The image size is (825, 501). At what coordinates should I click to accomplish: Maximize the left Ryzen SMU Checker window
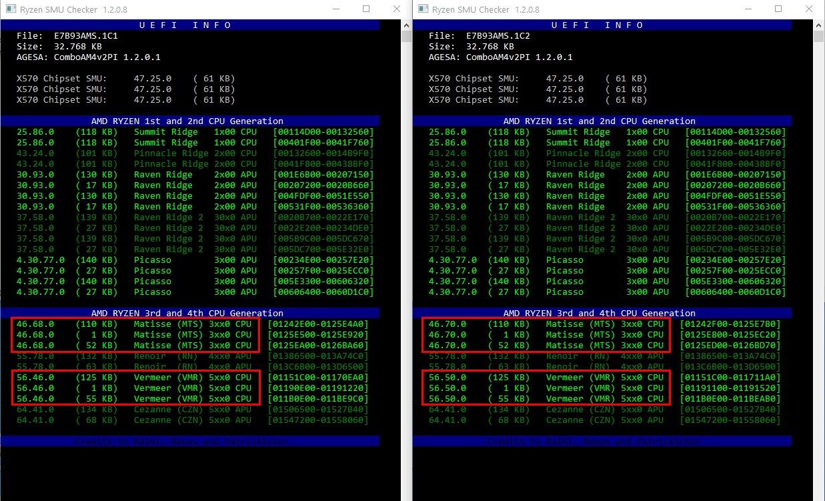[366, 9]
